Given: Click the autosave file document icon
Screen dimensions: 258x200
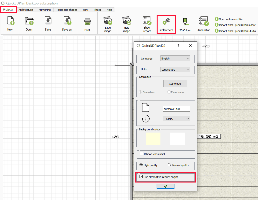Looking at the screenshot, I should (x=145, y=108).
